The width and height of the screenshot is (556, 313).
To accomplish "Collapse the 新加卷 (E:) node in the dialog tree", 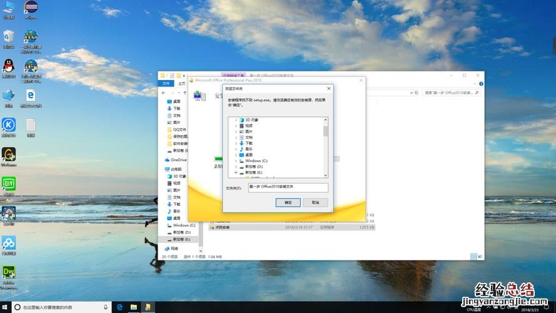I will [x=236, y=173].
